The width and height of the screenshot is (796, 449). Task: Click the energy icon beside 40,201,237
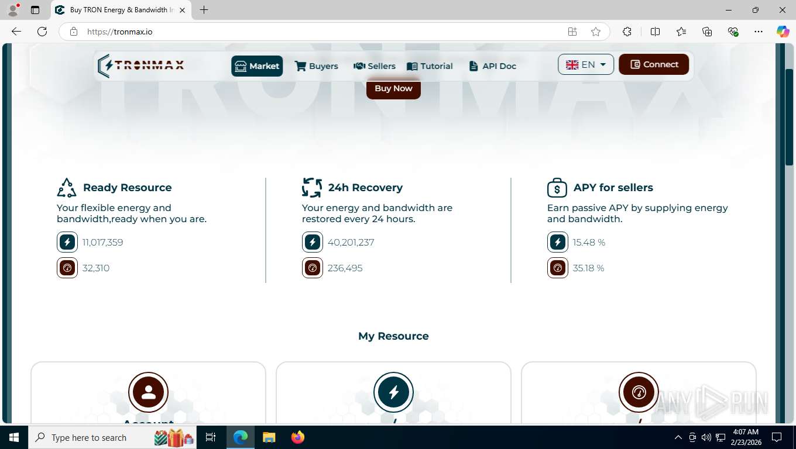pyautogui.click(x=313, y=242)
